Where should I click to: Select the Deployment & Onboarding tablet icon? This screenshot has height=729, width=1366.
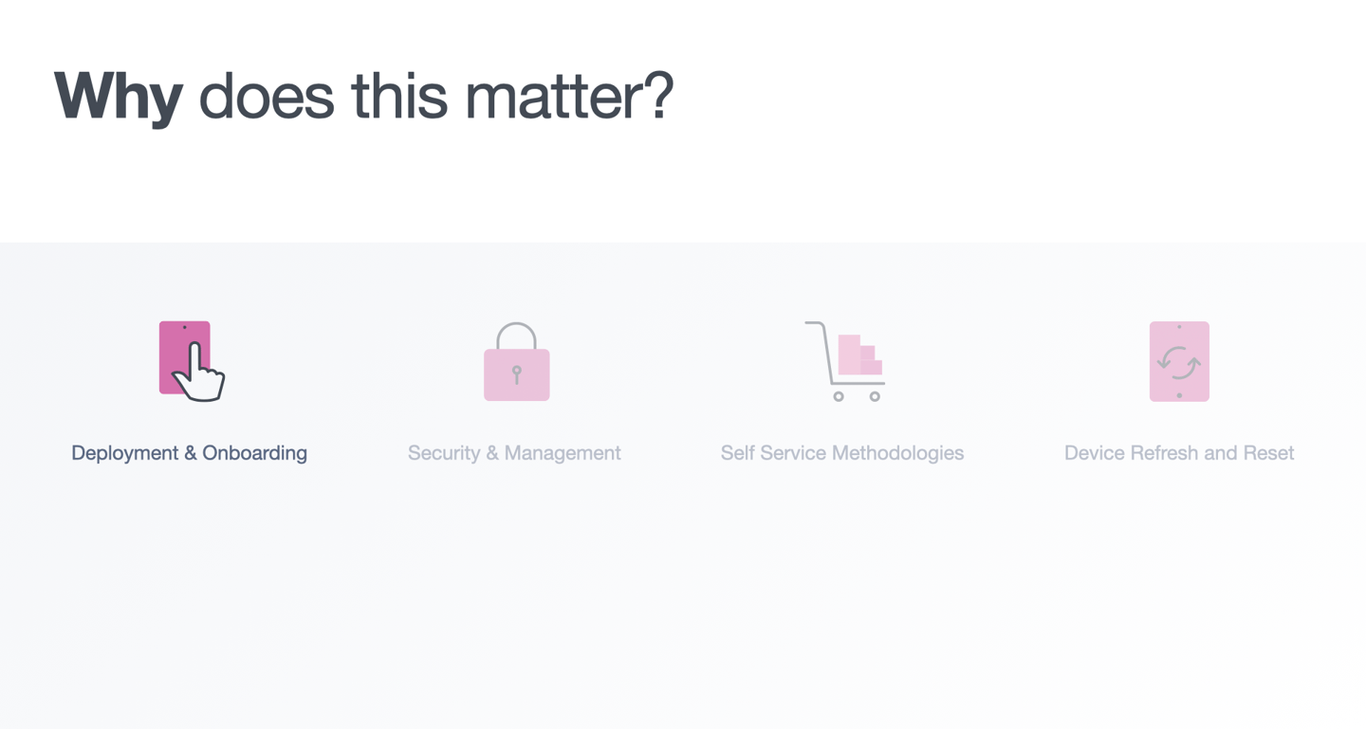(192, 361)
